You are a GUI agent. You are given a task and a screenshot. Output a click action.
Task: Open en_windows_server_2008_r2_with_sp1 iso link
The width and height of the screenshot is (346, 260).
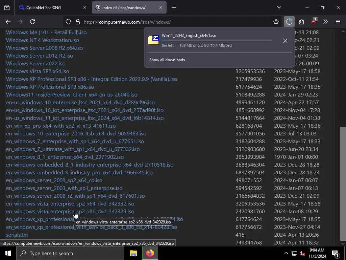[75, 196]
